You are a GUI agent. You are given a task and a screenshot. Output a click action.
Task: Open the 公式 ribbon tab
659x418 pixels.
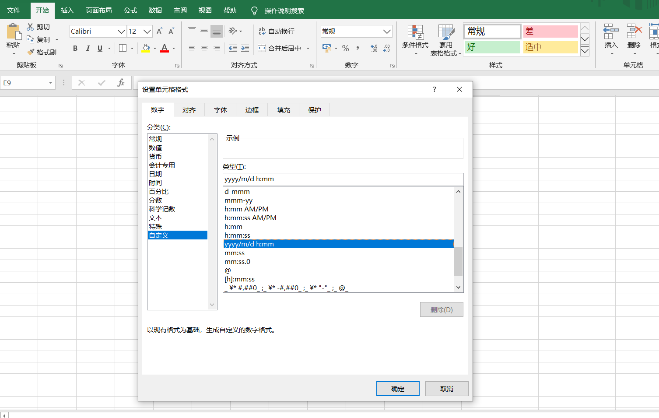(x=130, y=10)
